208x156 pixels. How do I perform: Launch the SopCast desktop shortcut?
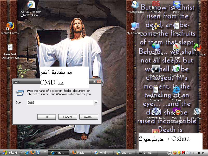pos(197,111)
